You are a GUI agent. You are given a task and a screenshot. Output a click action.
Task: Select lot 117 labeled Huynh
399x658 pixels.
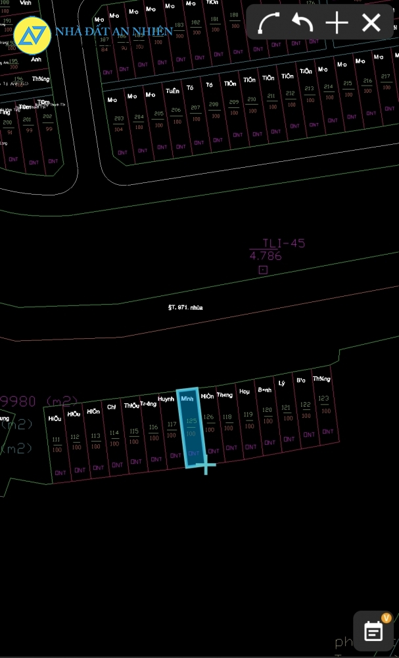tap(172, 429)
